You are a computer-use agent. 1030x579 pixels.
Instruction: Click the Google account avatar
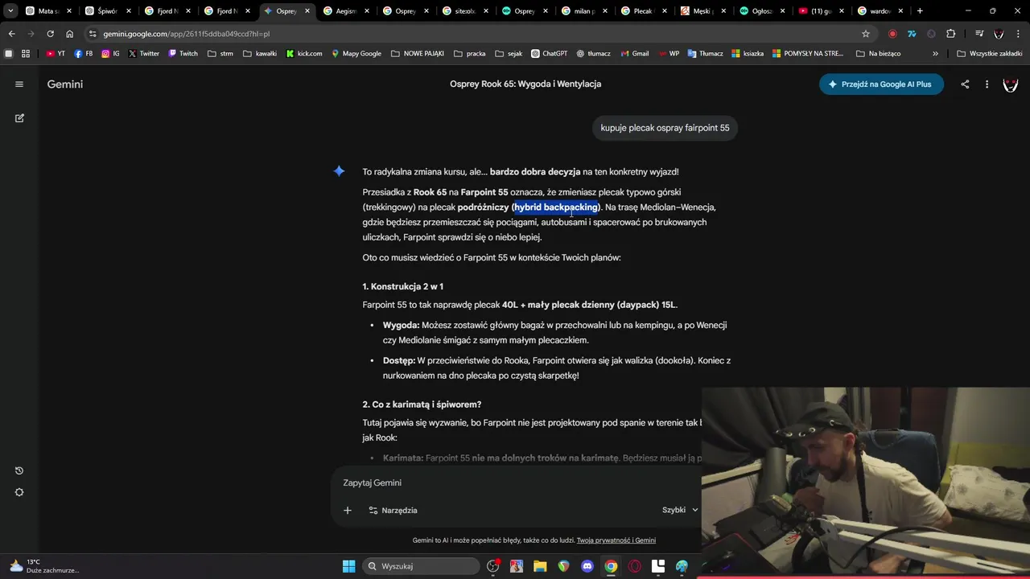click(1011, 84)
